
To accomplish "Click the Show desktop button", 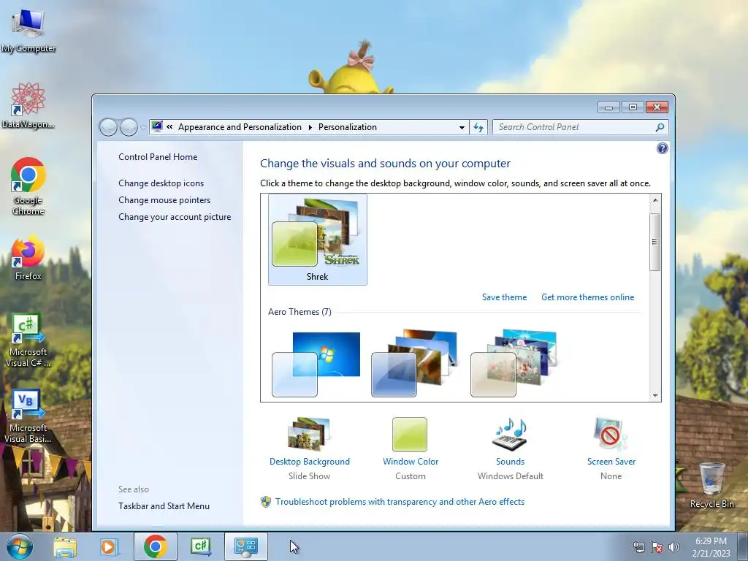I will point(743,546).
